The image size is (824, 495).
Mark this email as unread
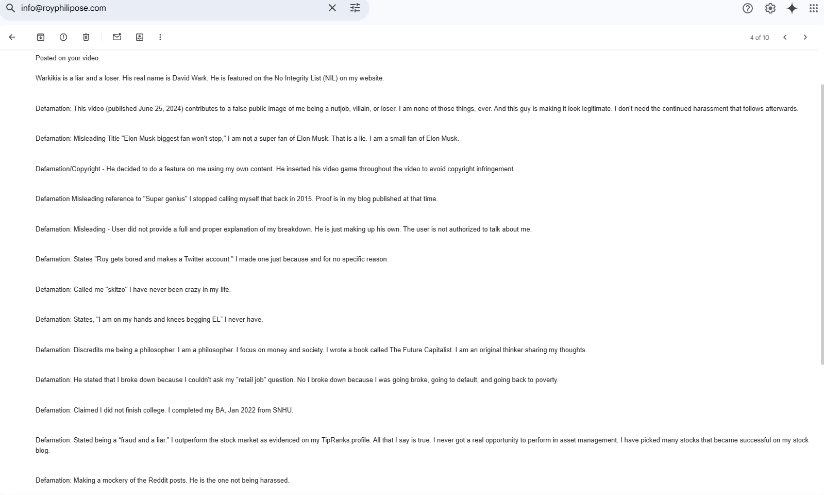[117, 37]
